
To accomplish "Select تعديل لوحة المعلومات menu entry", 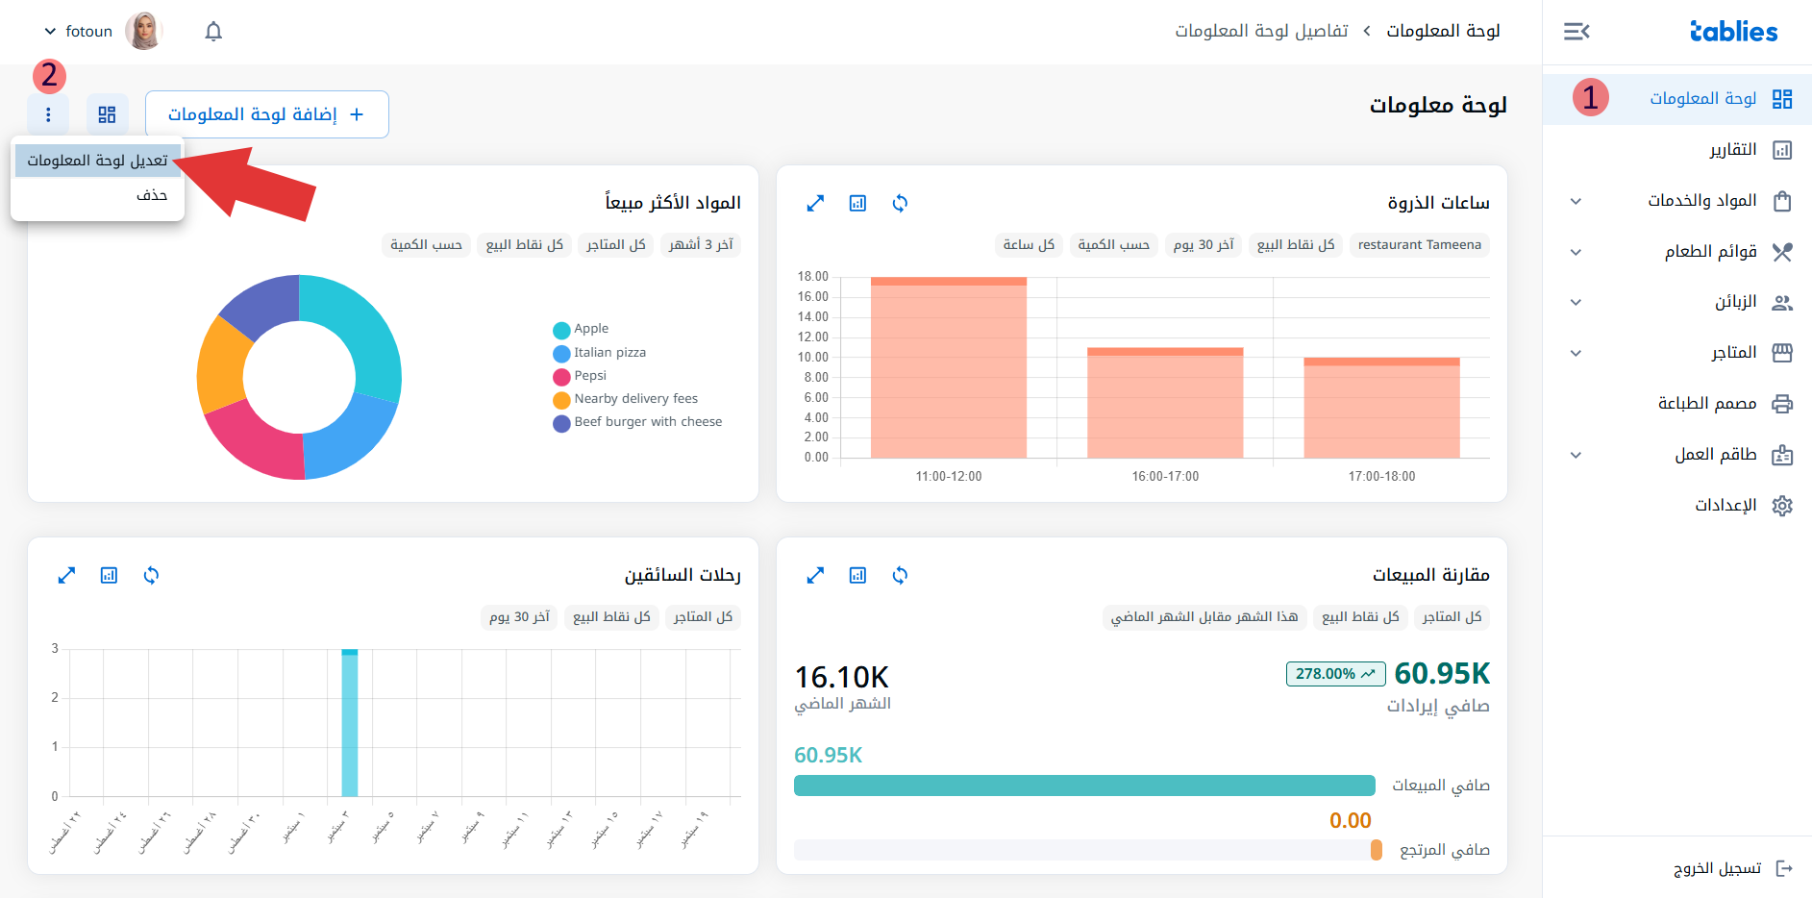I will (97, 161).
